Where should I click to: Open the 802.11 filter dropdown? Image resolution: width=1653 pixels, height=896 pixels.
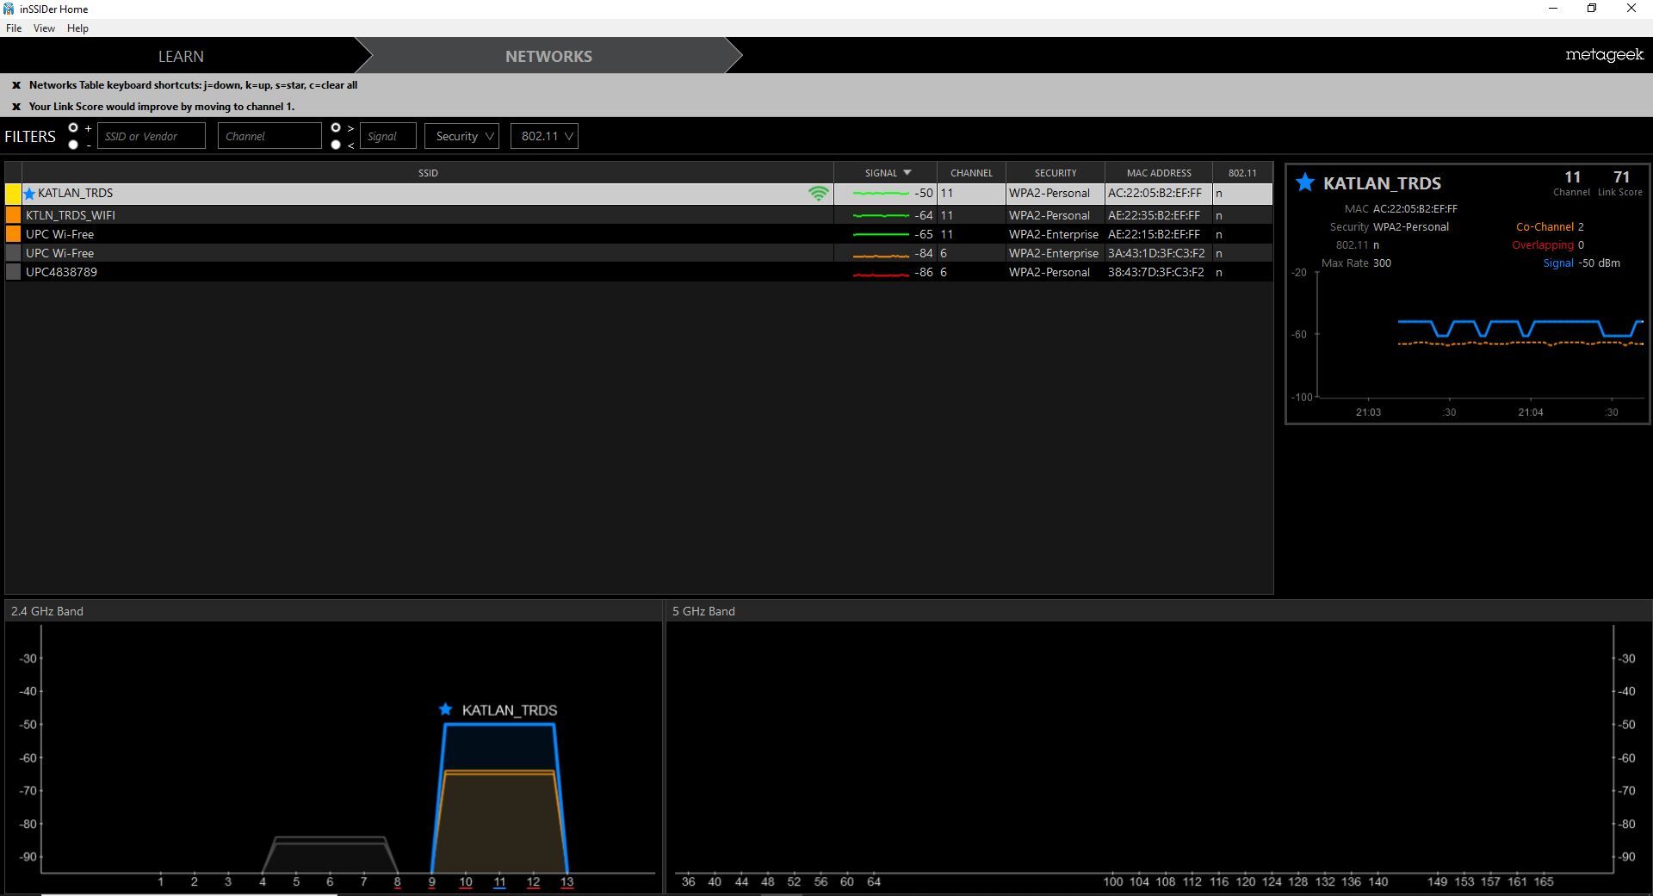[544, 136]
